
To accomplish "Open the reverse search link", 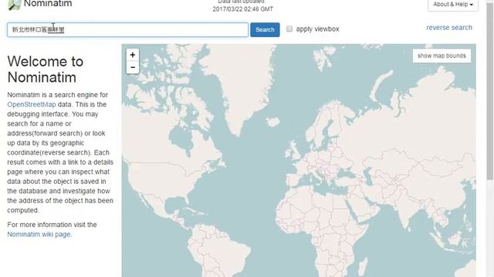I will (449, 28).
